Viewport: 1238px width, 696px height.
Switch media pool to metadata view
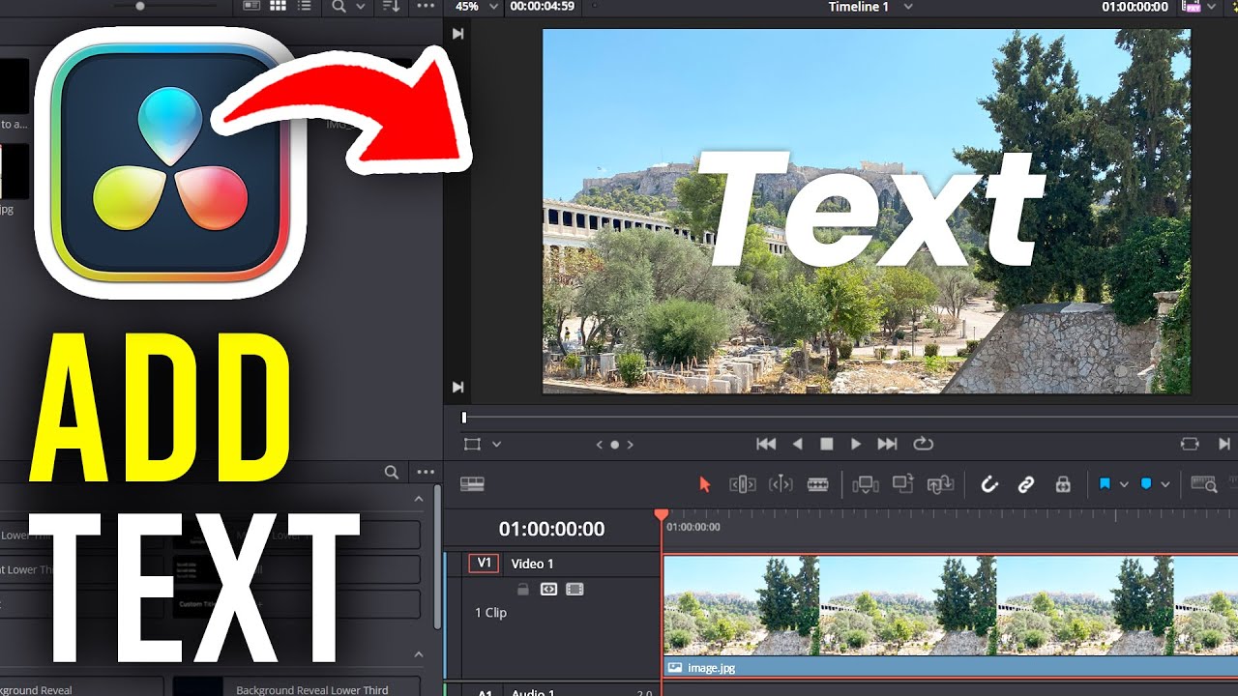[x=252, y=6]
